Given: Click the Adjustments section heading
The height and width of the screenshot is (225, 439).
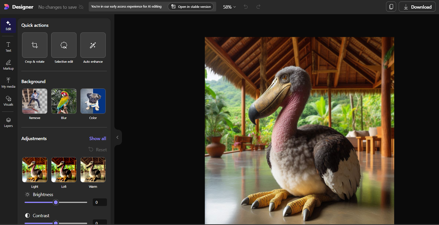Looking at the screenshot, I should point(34,139).
